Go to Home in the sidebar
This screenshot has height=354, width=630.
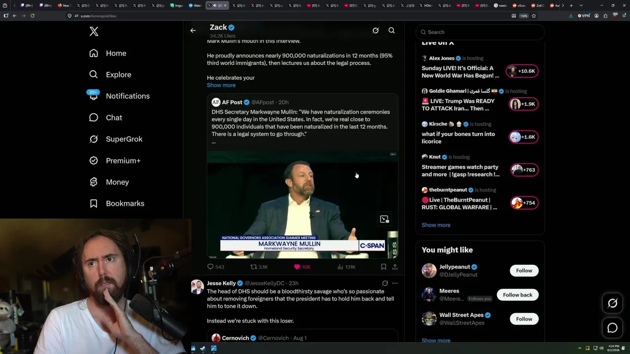(108, 53)
